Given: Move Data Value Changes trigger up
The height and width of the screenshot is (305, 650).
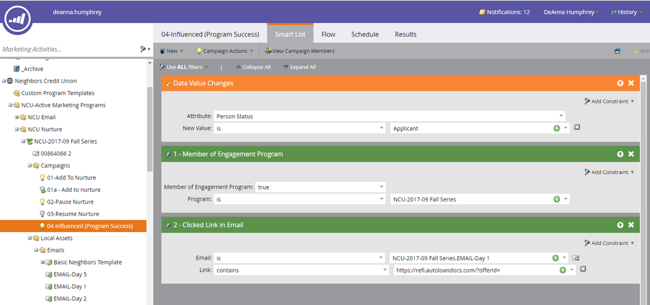Looking at the screenshot, I should (620, 83).
